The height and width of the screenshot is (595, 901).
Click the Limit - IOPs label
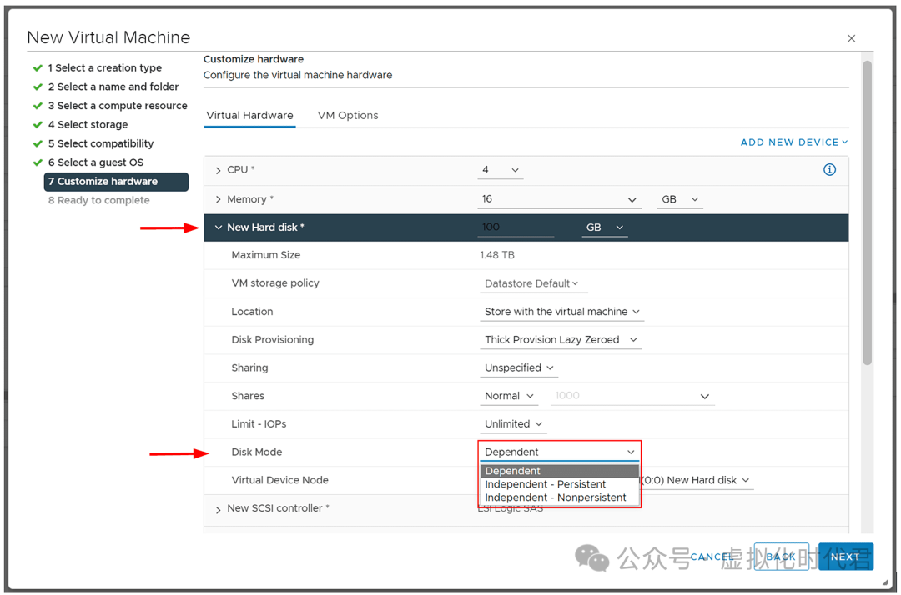[x=259, y=424]
